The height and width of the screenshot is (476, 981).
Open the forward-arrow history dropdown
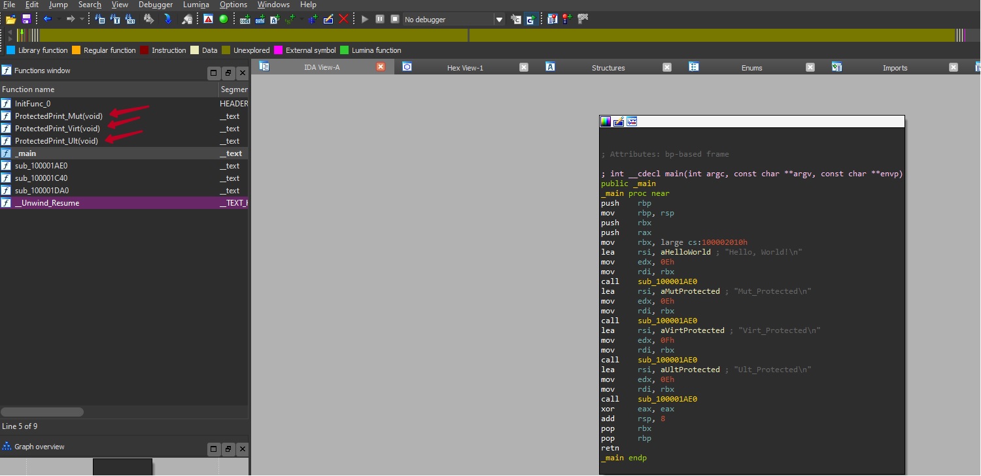[82, 19]
